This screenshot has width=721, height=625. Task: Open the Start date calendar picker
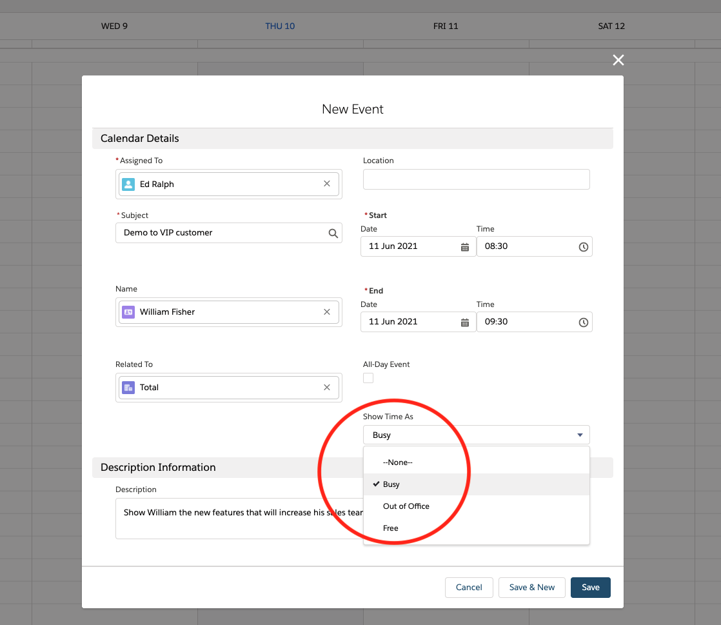click(x=464, y=247)
